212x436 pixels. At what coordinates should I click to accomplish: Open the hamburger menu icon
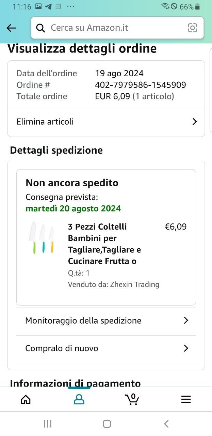pyautogui.click(x=186, y=399)
